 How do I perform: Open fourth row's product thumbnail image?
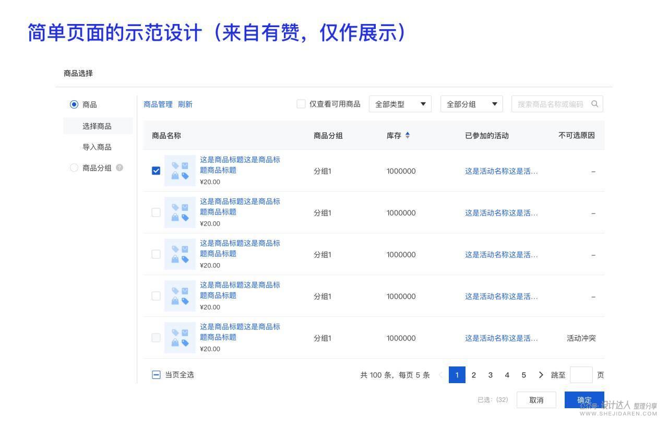click(x=180, y=296)
